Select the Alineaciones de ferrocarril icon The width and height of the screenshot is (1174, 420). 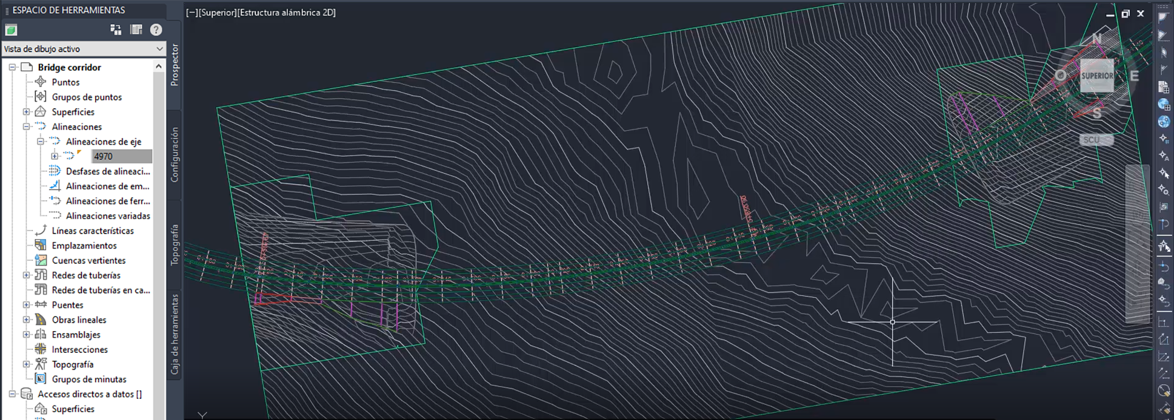pos(55,200)
